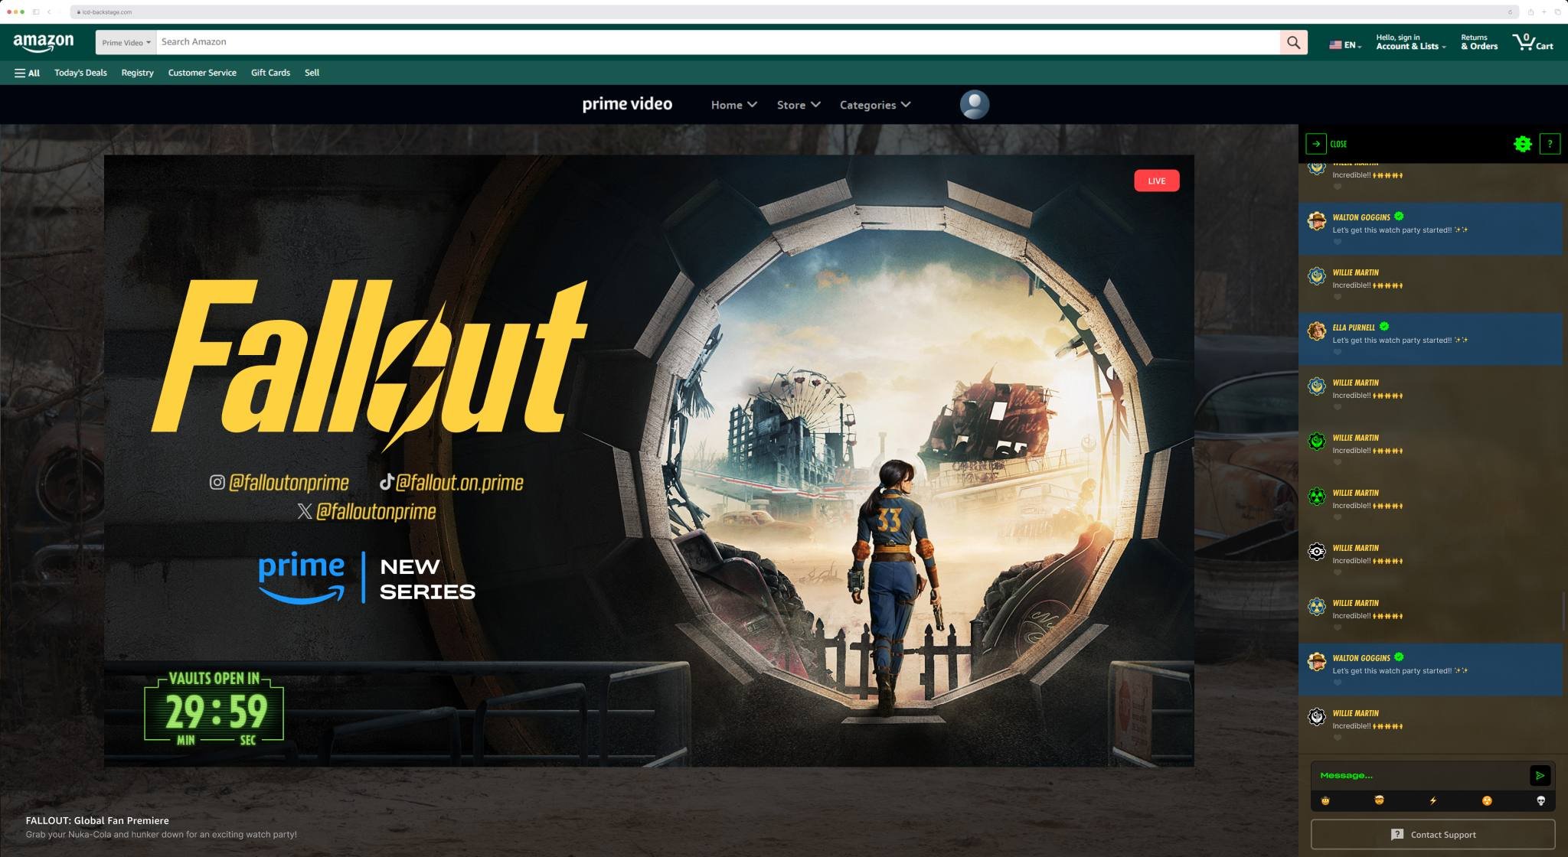
Task: Insert the mind-blown emoji reaction
Action: [x=1379, y=800]
